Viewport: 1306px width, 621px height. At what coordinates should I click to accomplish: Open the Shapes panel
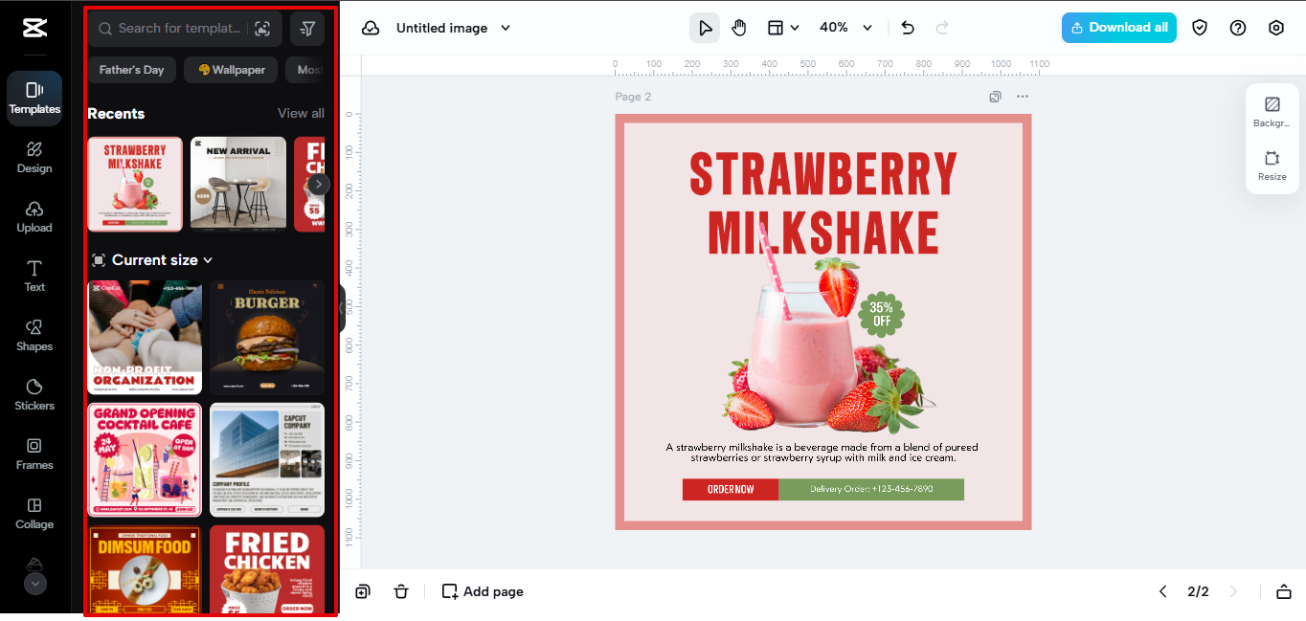coord(34,336)
